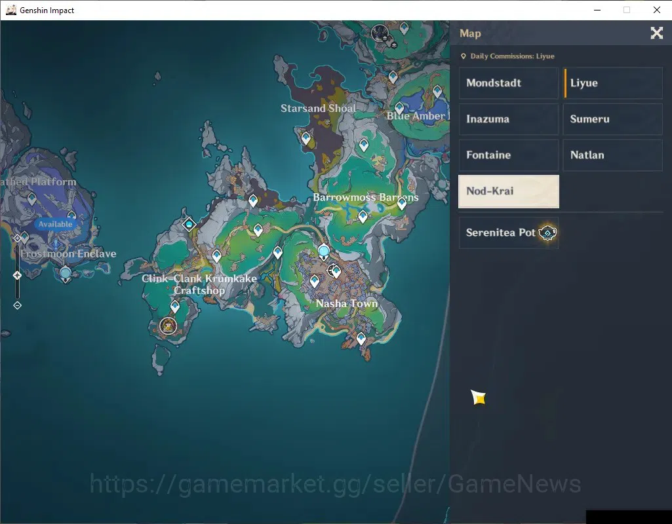Select the waypoint adjacent to the zoom-in button

25,236
